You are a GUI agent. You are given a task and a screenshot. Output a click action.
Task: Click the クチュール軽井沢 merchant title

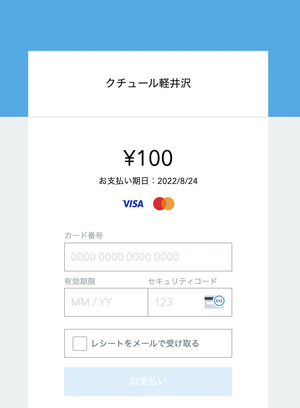tap(148, 83)
